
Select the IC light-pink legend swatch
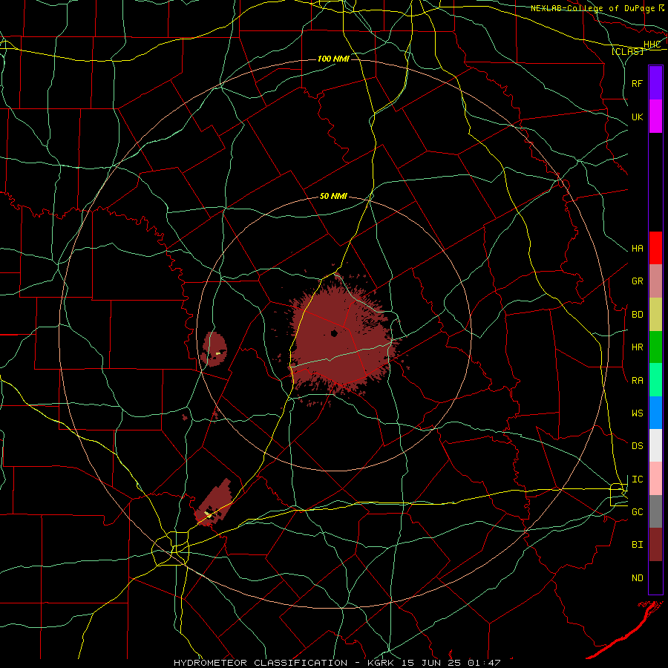click(655, 479)
